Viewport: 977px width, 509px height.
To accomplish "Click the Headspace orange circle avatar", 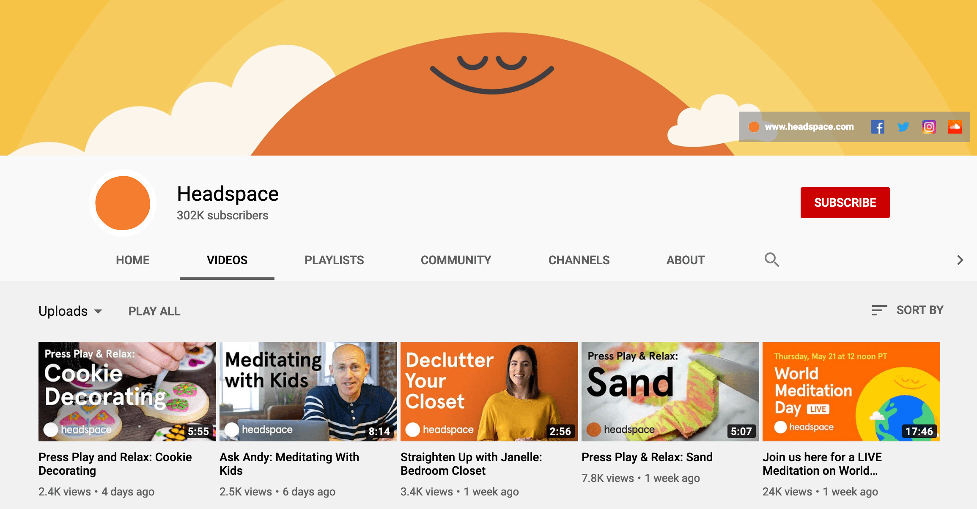I will coord(123,203).
